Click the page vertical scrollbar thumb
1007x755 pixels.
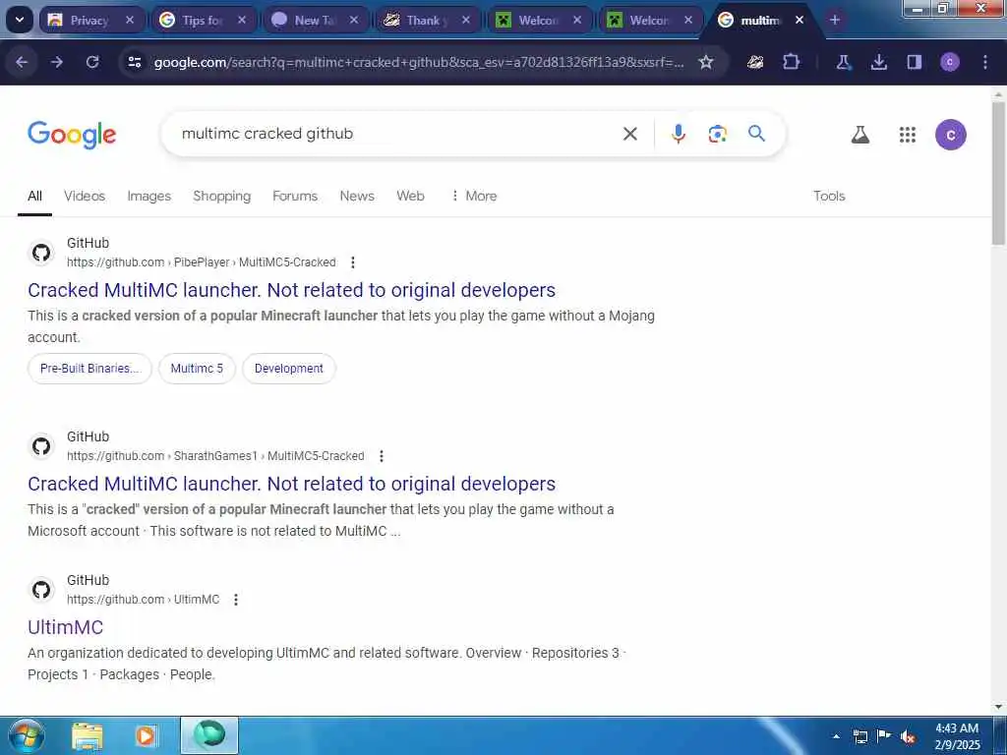998,173
